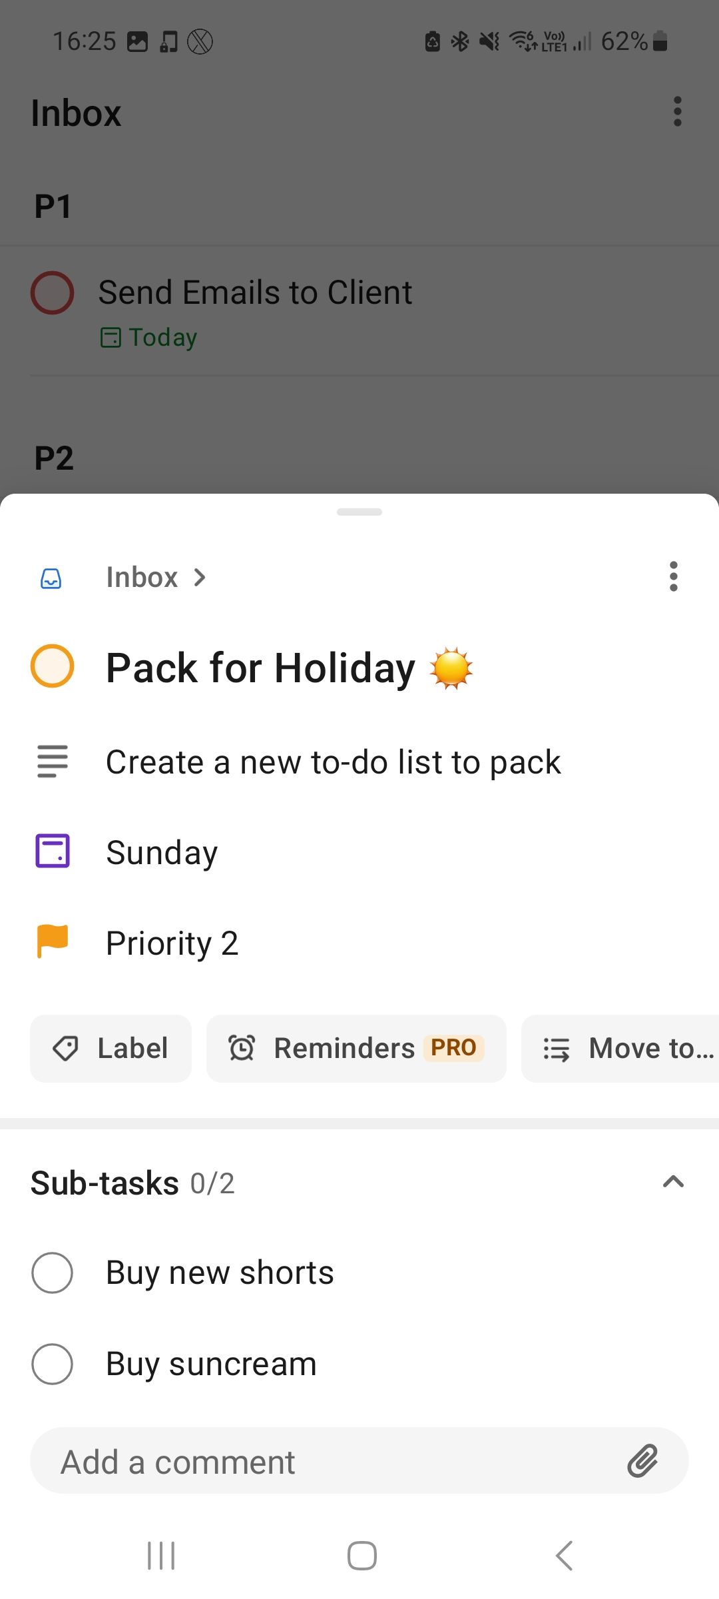
Task: Tap the blue Inbox tray icon
Action: click(51, 578)
